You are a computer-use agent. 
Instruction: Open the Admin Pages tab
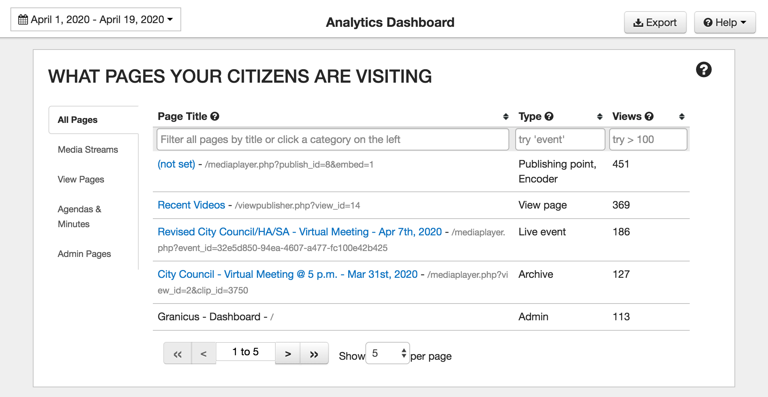click(x=84, y=254)
